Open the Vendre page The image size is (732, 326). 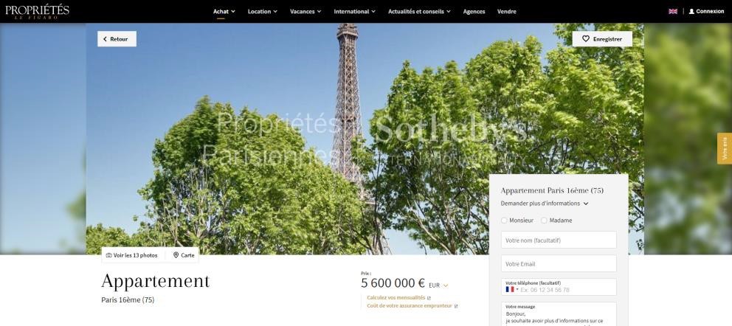point(506,12)
